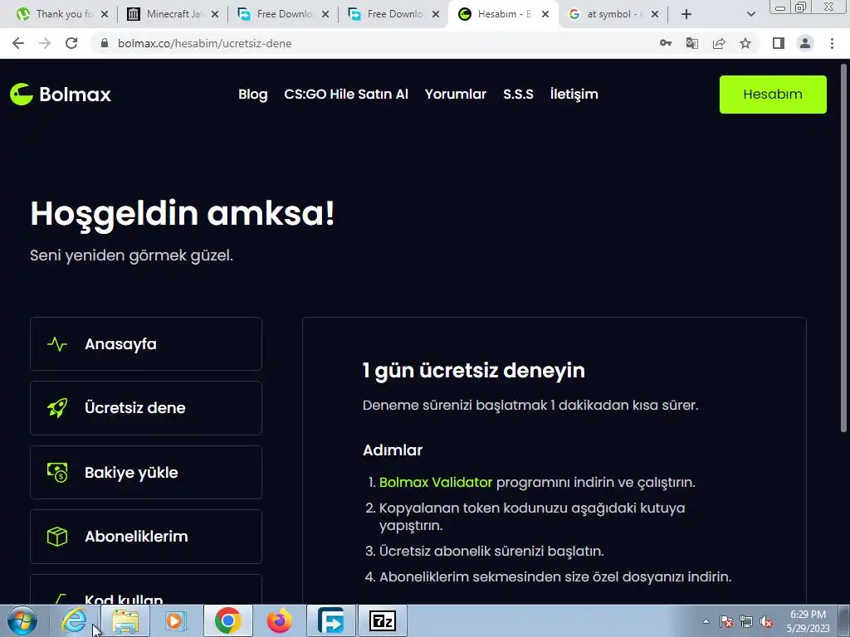Open a new browser tab
Image resolution: width=850 pixels, height=637 pixels.
click(686, 14)
